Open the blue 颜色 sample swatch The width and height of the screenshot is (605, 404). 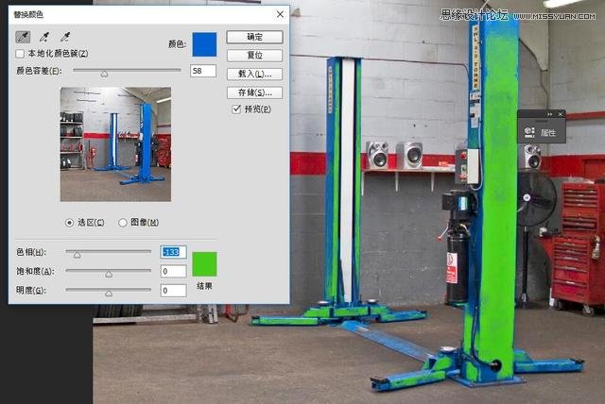(204, 44)
